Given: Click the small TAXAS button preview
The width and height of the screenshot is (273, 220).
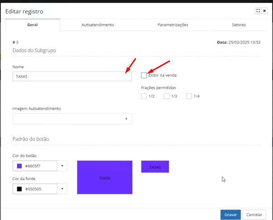Looking at the screenshot, I should tap(155, 166).
